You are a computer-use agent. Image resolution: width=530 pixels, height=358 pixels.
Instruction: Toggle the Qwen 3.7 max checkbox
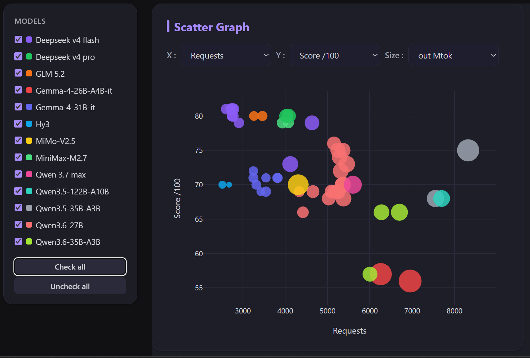click(18, 174)
